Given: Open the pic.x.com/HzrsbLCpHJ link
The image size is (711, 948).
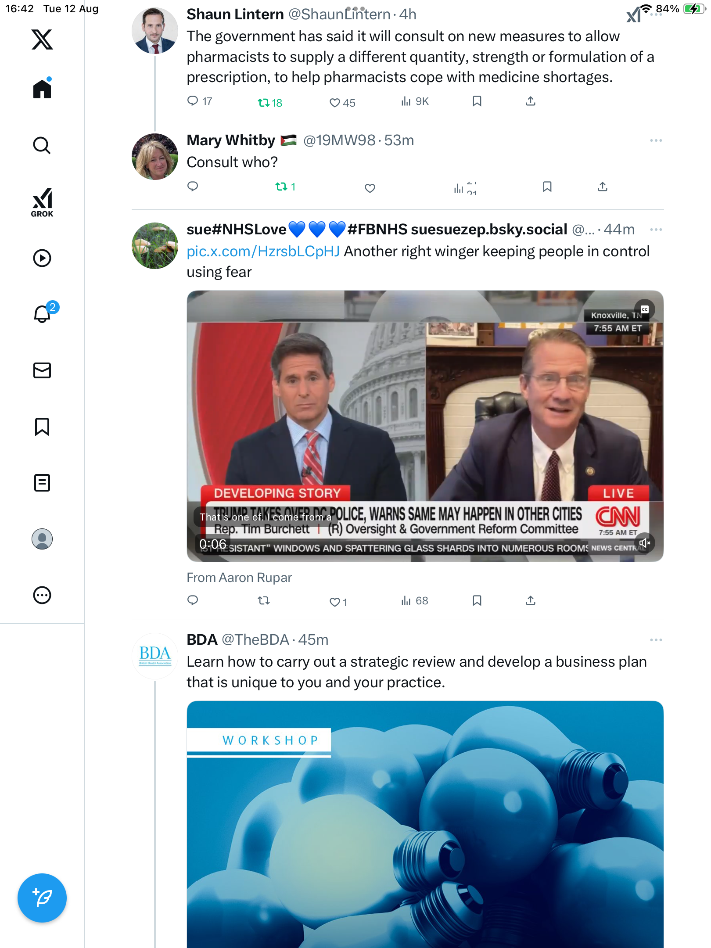Looking at the screenshot, I should pos(263,251).
